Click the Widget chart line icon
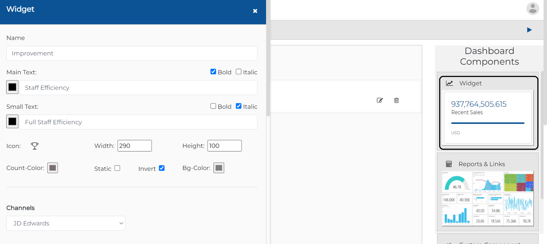Image resolution: width=547 pixels, height=244 pixels. coord(450,83)
